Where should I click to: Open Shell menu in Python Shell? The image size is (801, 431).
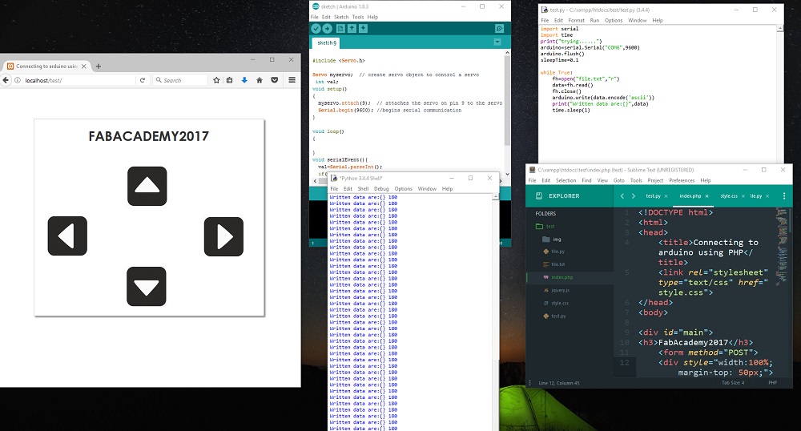tap(363, 189)
